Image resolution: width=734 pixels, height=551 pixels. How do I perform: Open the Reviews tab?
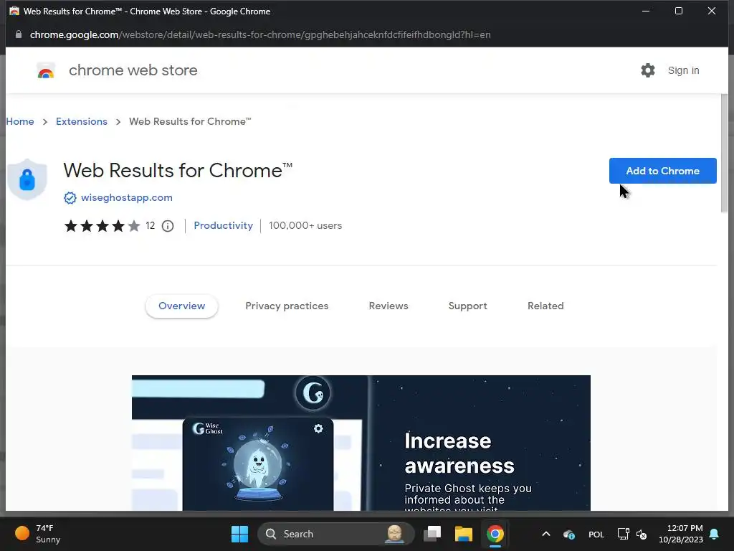(389, 306)
